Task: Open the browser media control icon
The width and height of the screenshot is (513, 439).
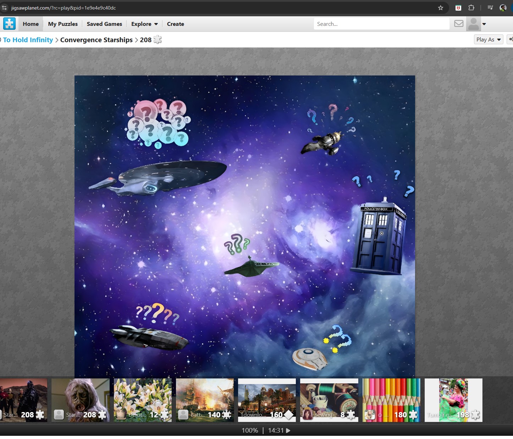Action: 490,8
